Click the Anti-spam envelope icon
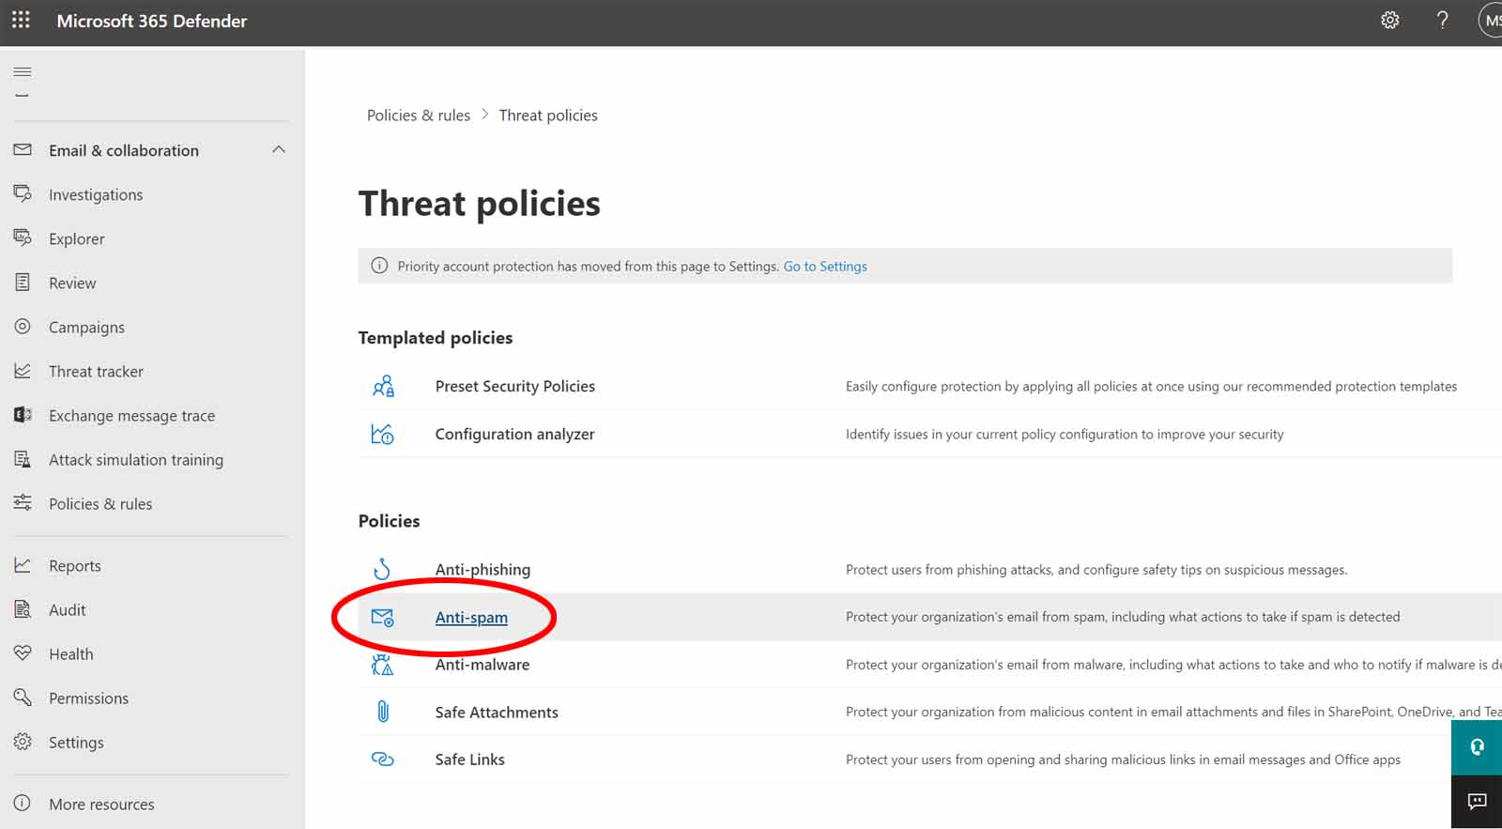1502x829 pixels. pos(382,617)
